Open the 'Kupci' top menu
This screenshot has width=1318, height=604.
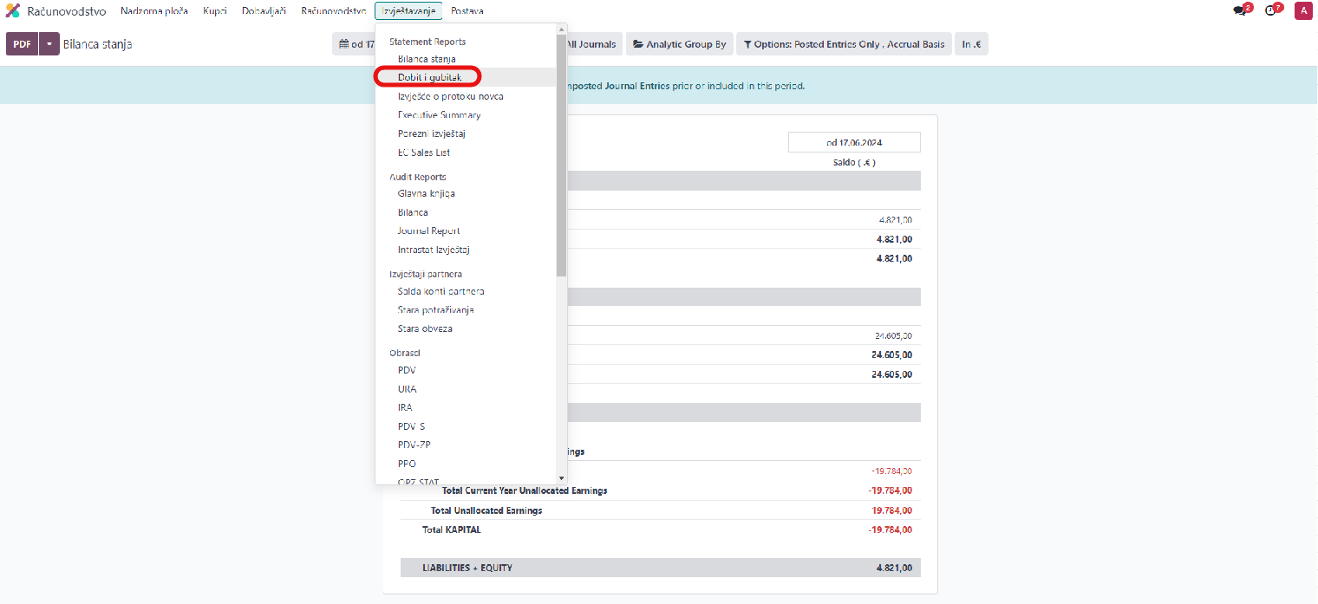tap(215, 11)
